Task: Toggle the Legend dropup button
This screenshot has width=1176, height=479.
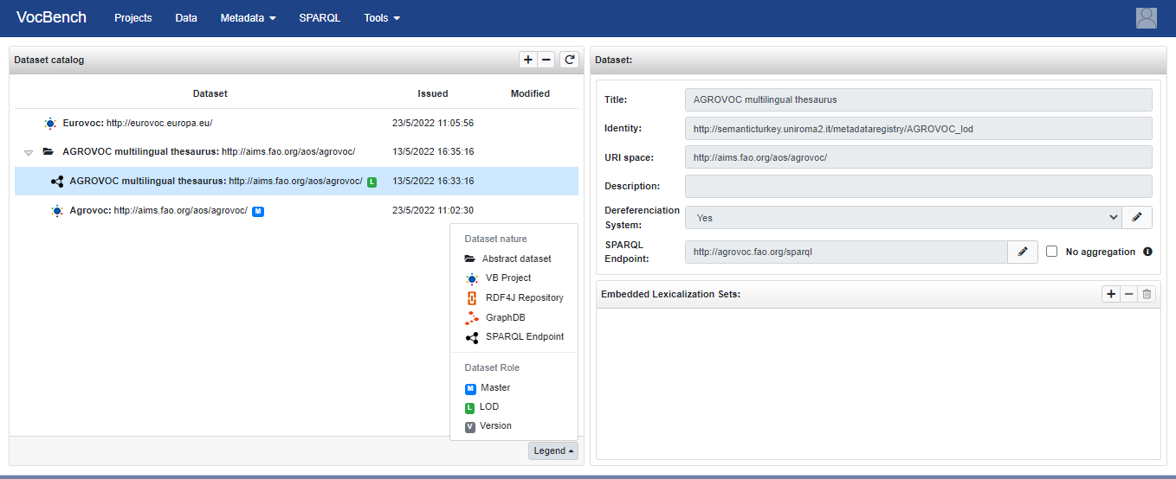Action: tap(553, 450)
